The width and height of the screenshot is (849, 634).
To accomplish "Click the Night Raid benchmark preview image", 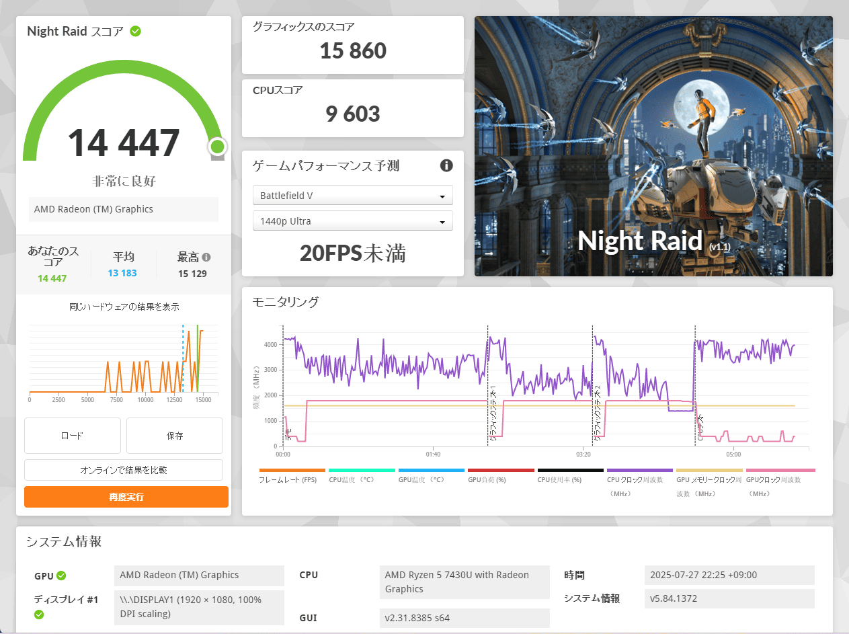I will click(x=653, y=146).
